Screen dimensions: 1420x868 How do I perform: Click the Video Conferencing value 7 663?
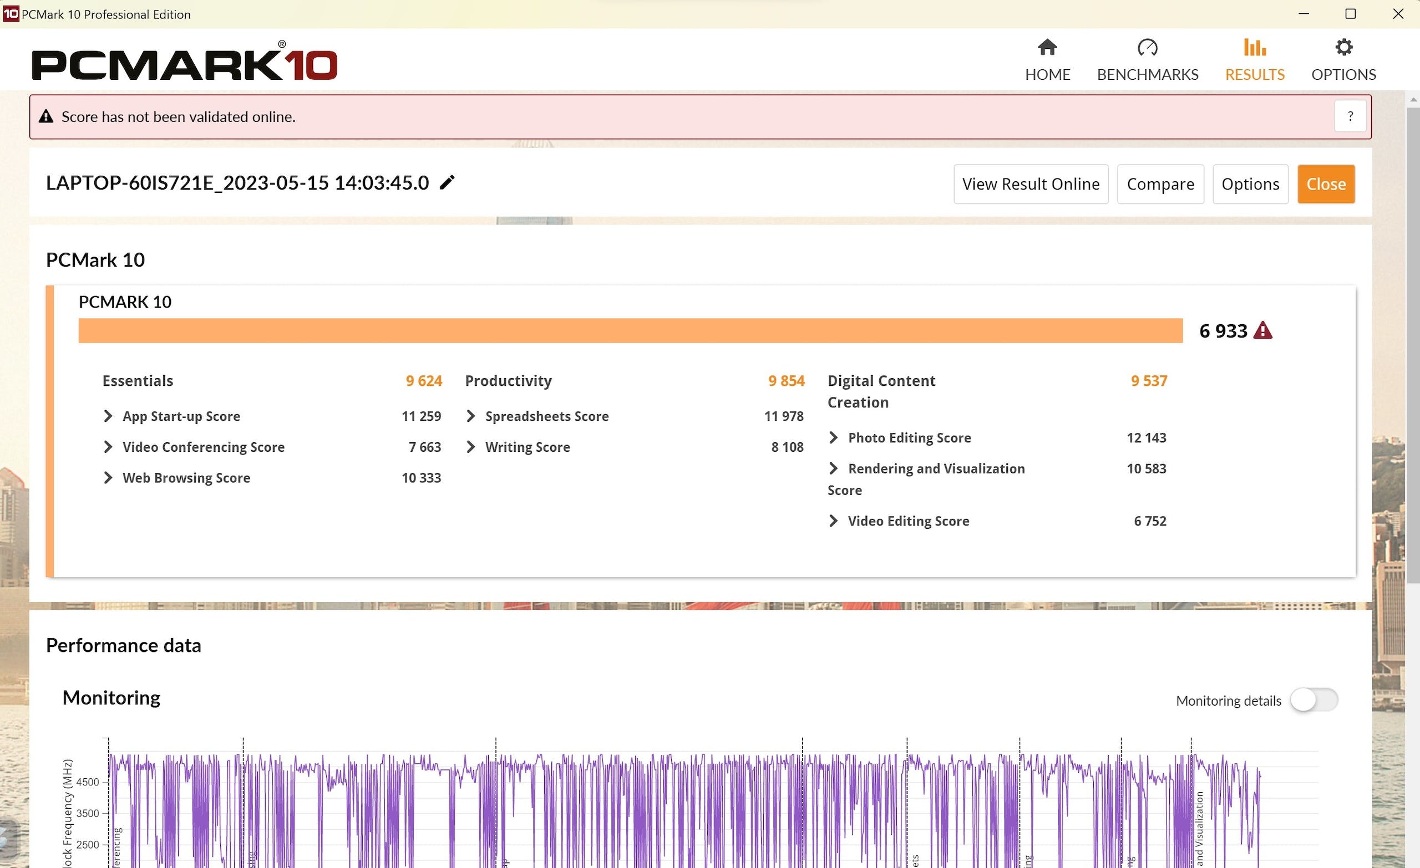coord(425,447)
